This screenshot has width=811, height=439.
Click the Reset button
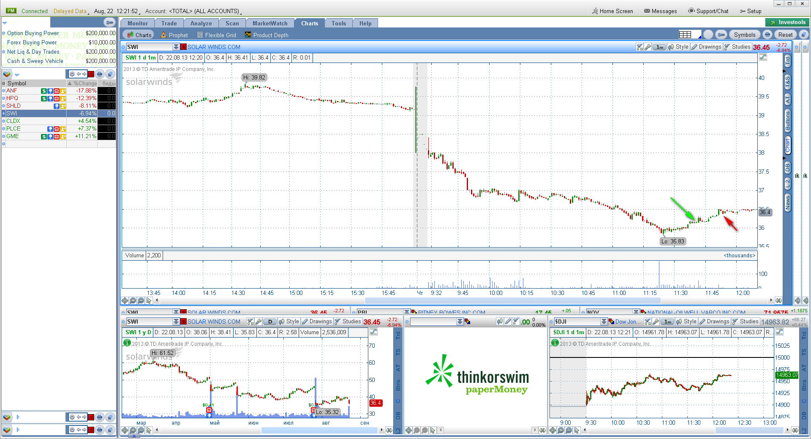(785, 35)
